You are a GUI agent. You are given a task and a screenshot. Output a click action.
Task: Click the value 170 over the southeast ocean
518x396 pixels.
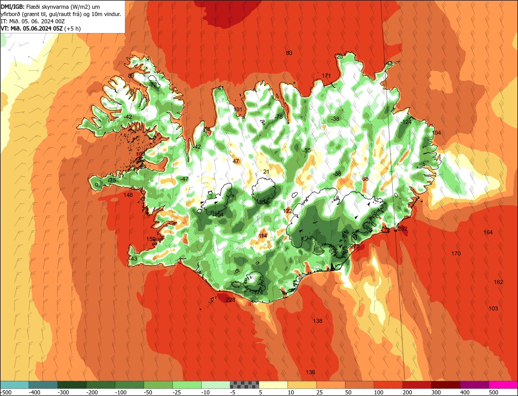456,253
